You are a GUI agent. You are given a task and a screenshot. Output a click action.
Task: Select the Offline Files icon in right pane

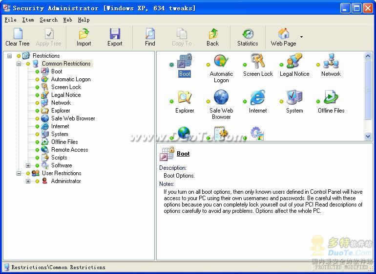(x=331, y=98)
